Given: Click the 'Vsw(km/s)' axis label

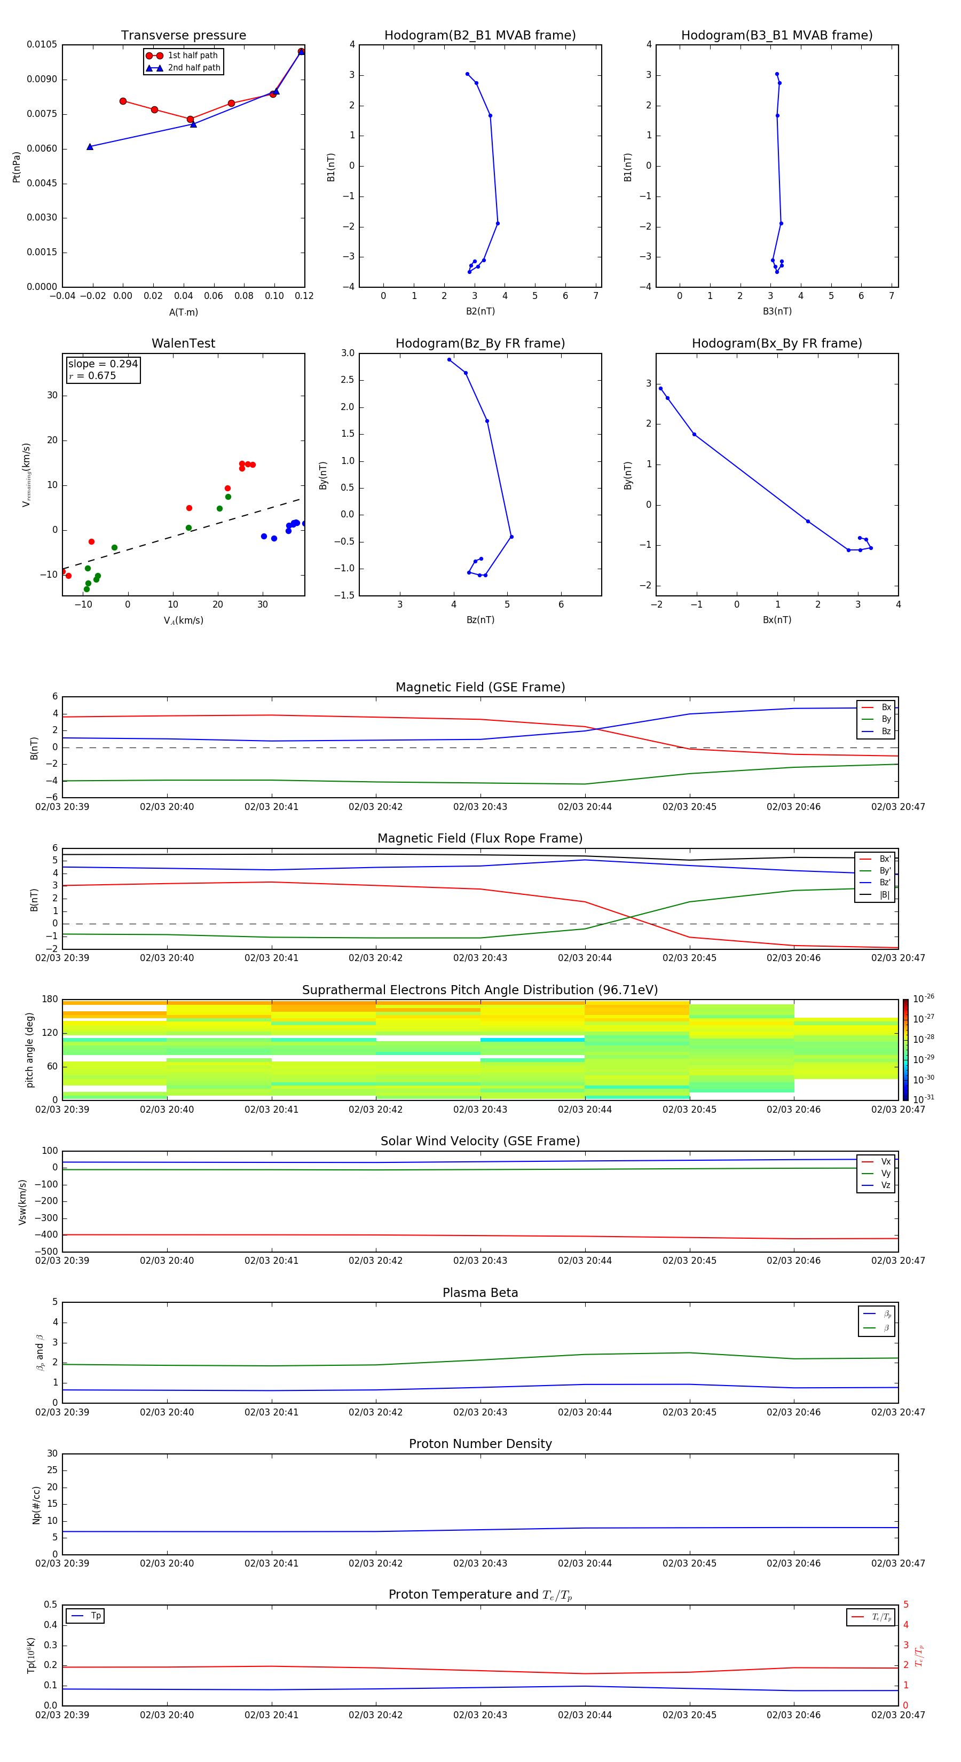Looking at the screenshot, I should (x=22, y=1202).
